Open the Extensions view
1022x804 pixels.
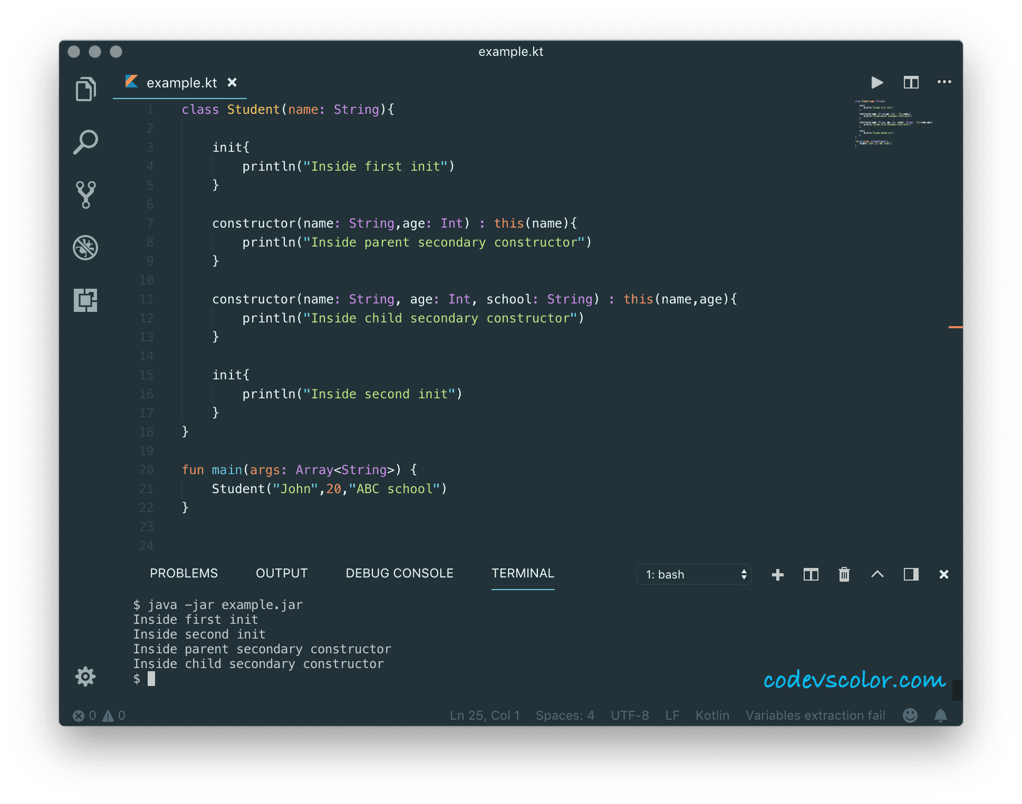[x=85, y=300]
